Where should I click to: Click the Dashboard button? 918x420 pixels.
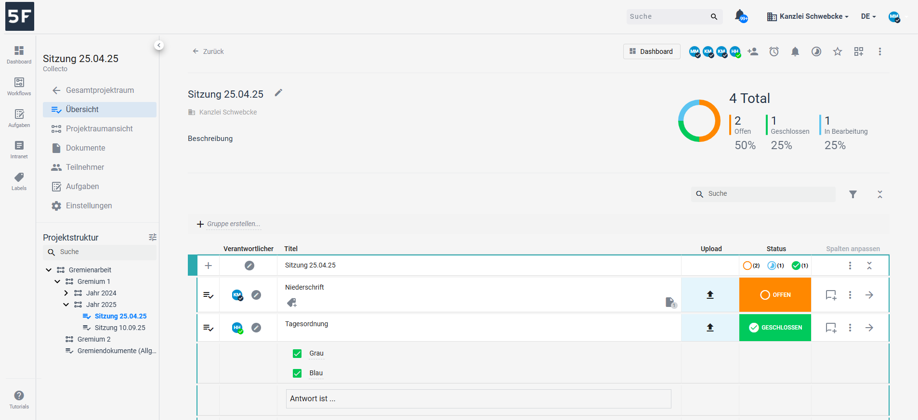[x=651, y=51]
